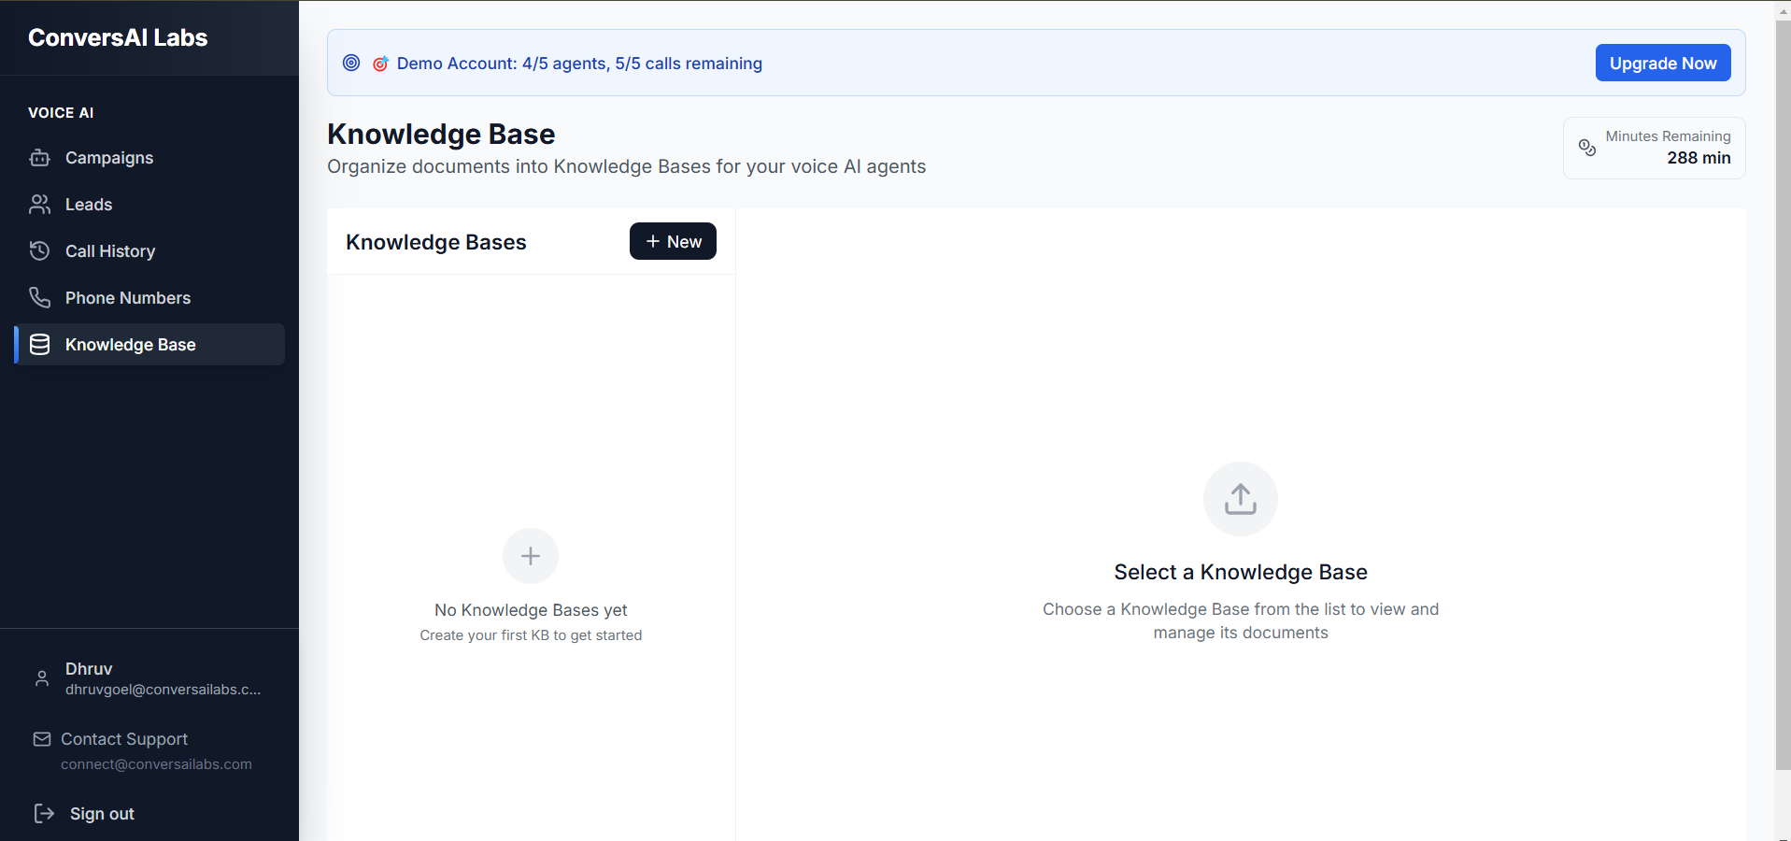Click the dart emoji in demo banner
This screenshot has width=1791, height=841.
pos(380,64)
